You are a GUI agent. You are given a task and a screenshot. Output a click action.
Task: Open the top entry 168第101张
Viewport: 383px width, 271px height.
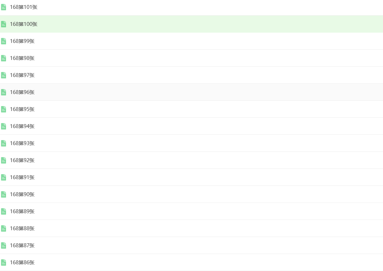(x=24, y=7)
